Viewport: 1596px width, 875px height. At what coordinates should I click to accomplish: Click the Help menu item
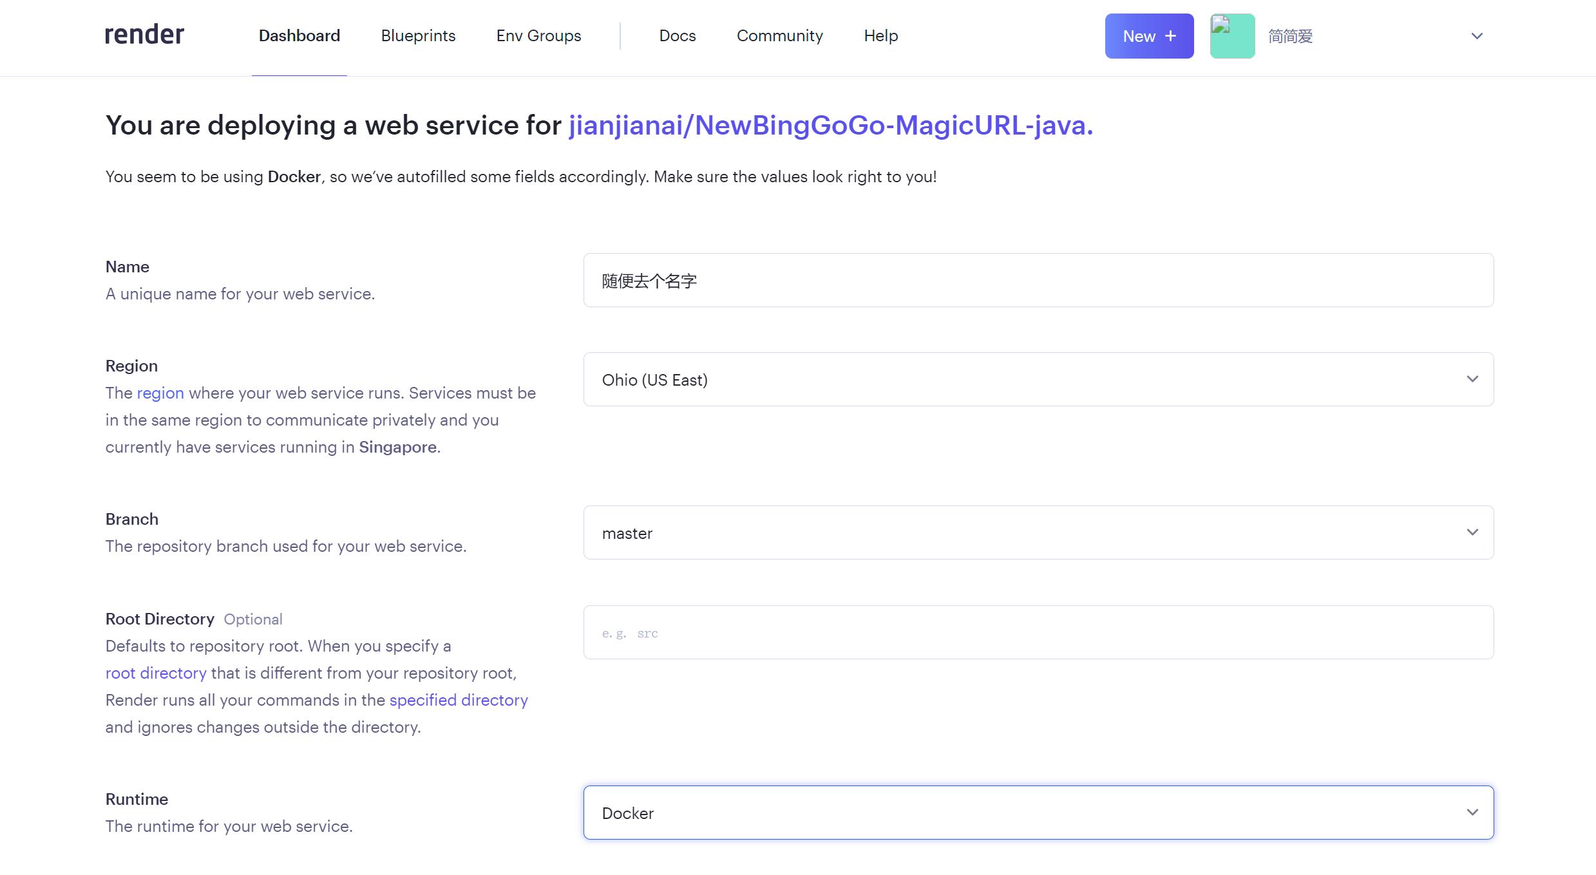[880, 36]
